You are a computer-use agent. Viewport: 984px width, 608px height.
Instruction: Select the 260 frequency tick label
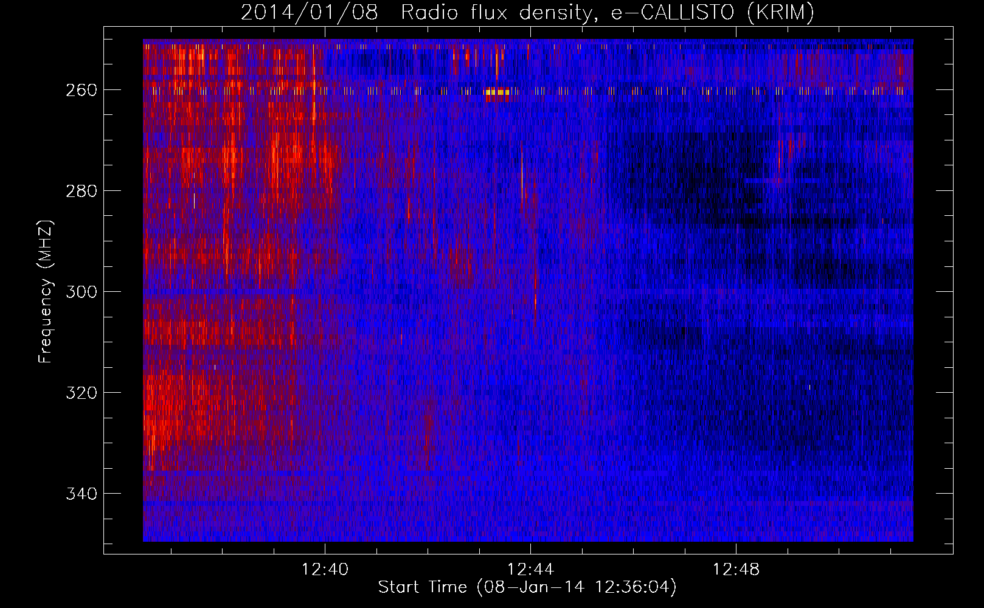pyautogui.click(x=81, y=90)
